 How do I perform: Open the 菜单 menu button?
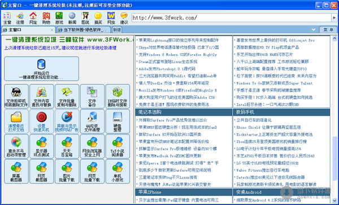tap(328, 30)
